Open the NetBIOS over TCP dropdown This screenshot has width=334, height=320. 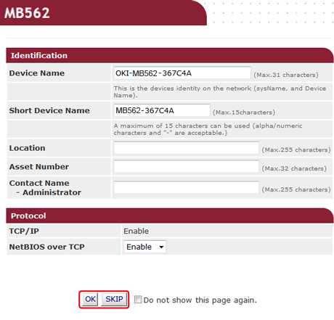coord(144,247)
